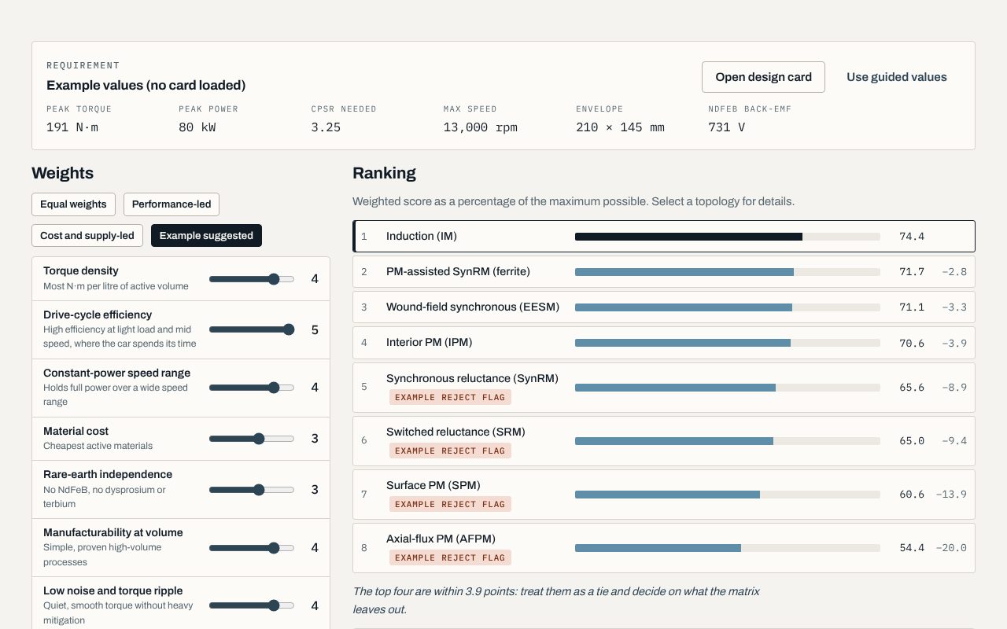Click the Ranking section heading

point(384,173)
